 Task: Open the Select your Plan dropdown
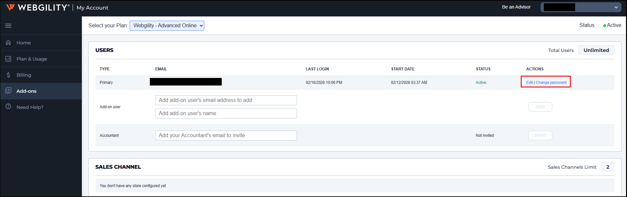(167, 26)
